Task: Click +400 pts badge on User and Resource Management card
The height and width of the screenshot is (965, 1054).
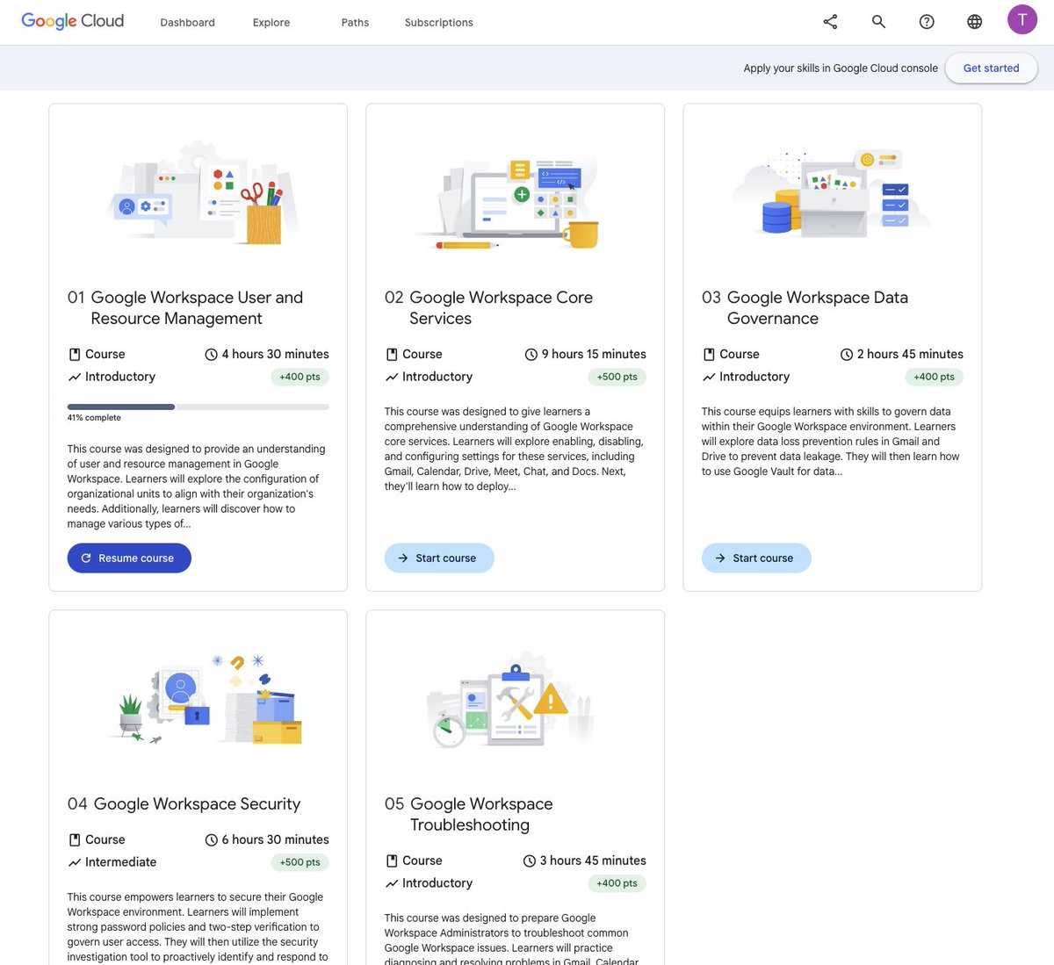Action: point(300,378)
